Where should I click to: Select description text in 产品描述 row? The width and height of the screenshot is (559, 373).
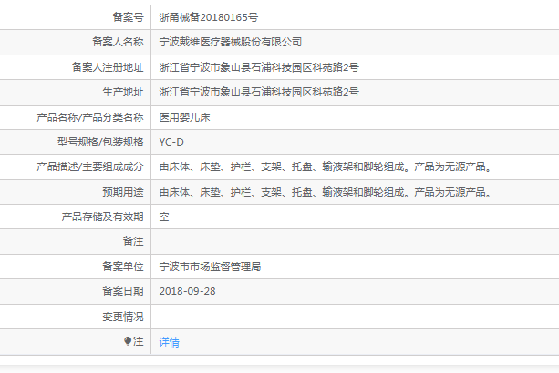tap(326, 166)
